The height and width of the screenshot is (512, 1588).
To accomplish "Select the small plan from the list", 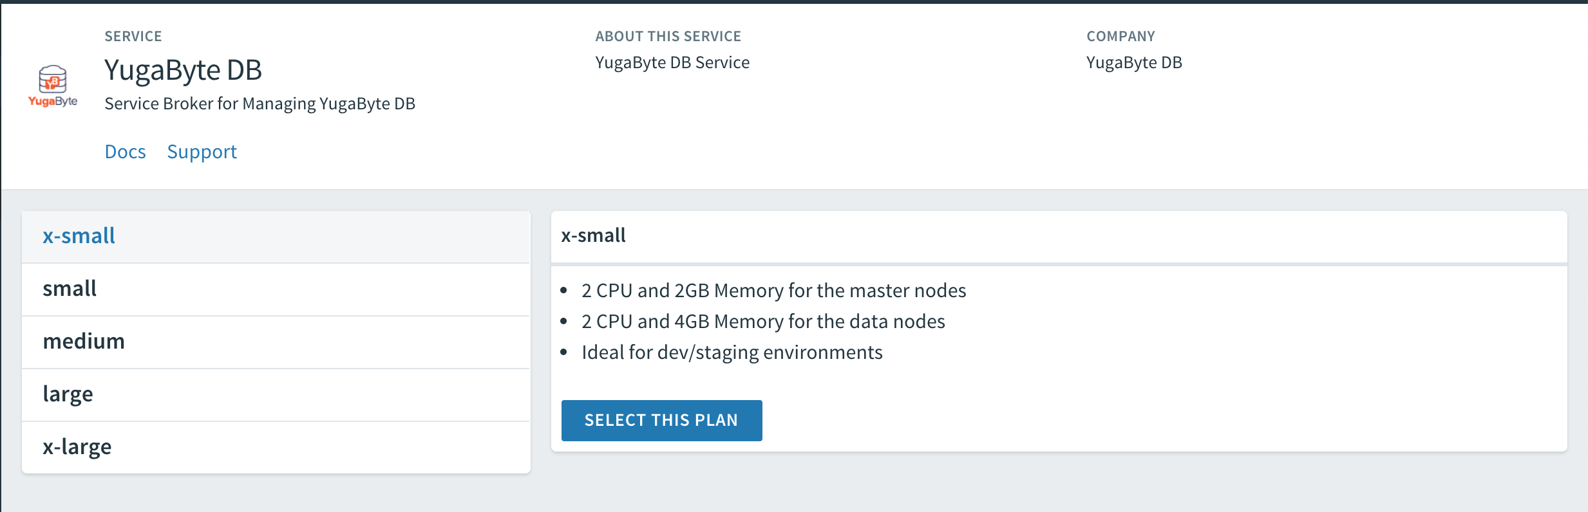I will pyautogui.click(x=70, y=289).
